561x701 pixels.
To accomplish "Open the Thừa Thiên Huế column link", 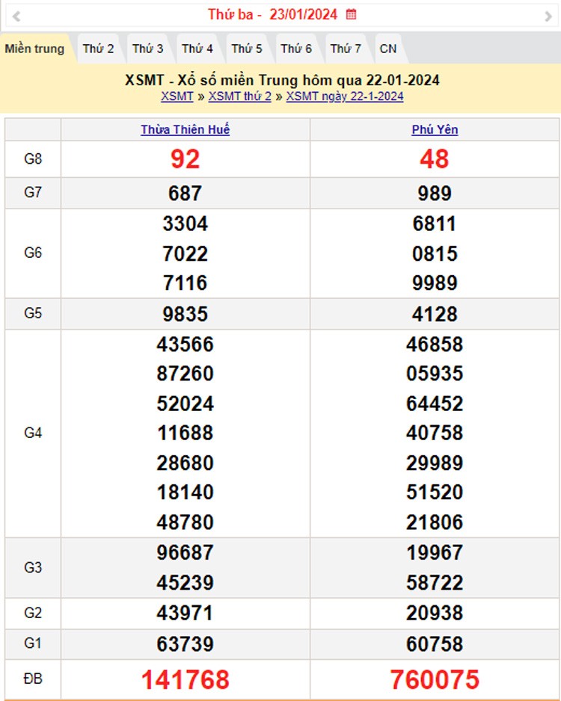I will click(186, 129).
